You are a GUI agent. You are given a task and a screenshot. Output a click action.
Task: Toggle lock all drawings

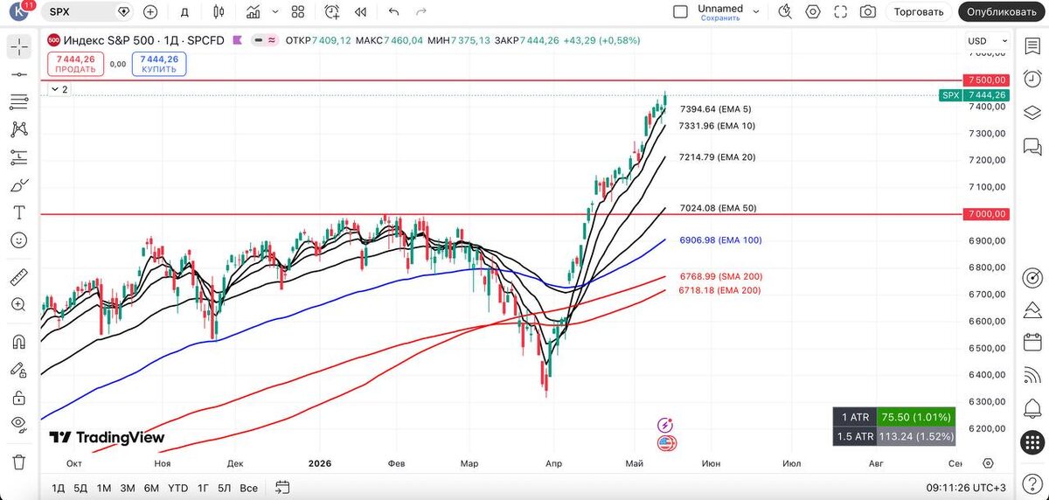tap(19, 397)
